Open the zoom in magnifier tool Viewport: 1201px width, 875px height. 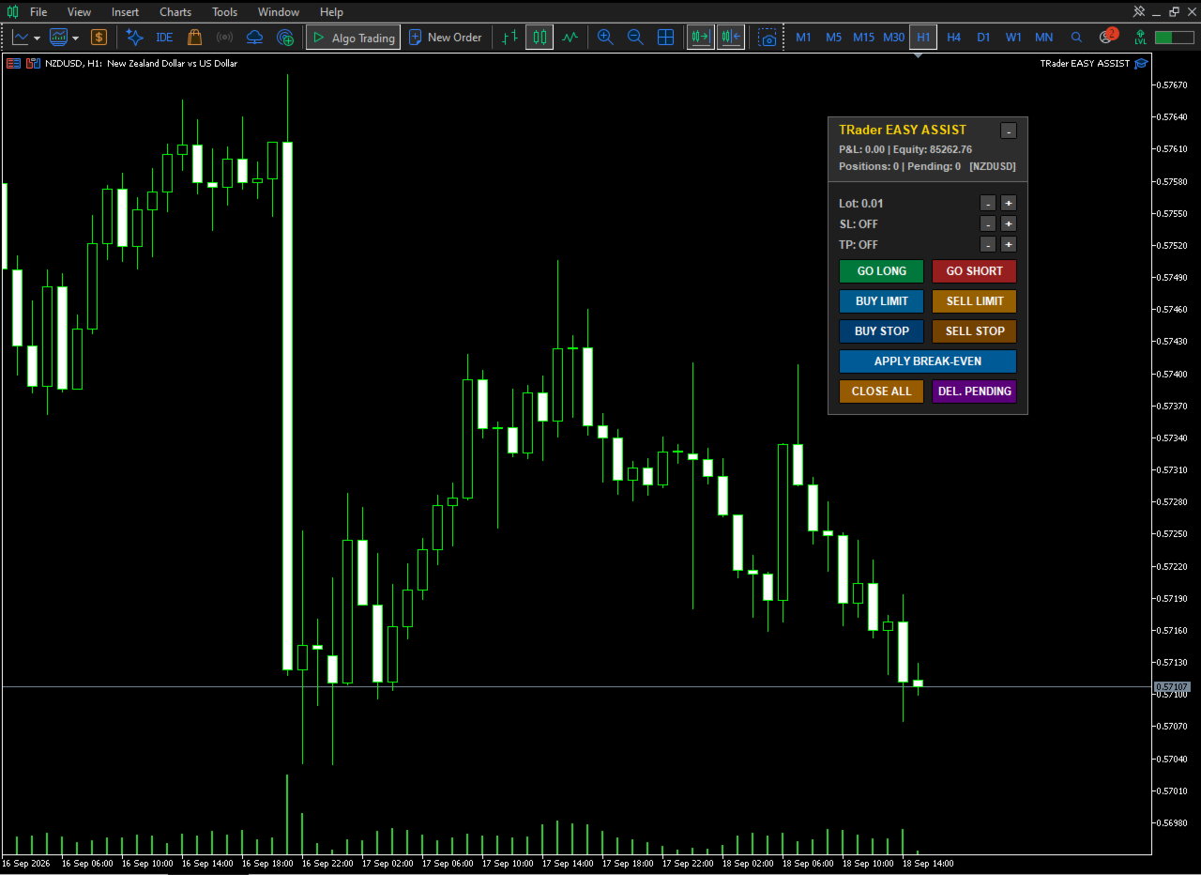tap(605, 38)
